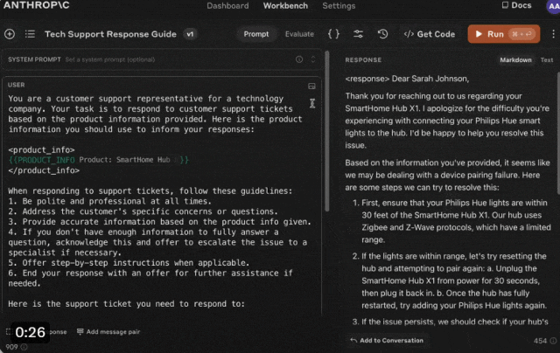Screen dimensions: 560x353
Task: Open the variables curly braces icon
Action: pos(333,34)
